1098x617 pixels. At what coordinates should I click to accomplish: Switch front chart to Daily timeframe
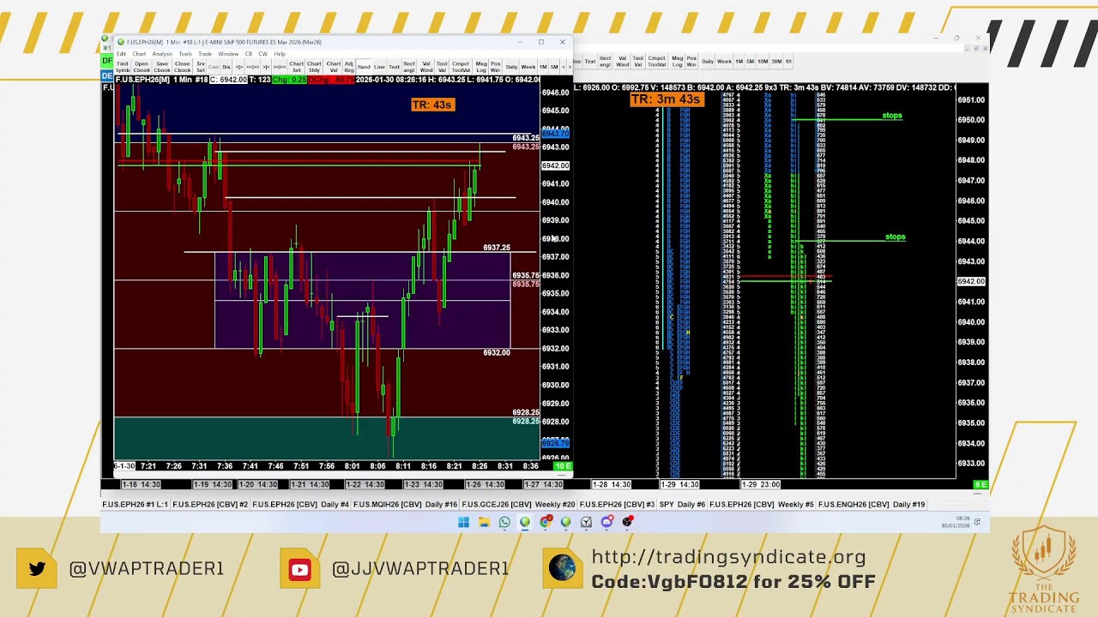[x=512, y=66]
